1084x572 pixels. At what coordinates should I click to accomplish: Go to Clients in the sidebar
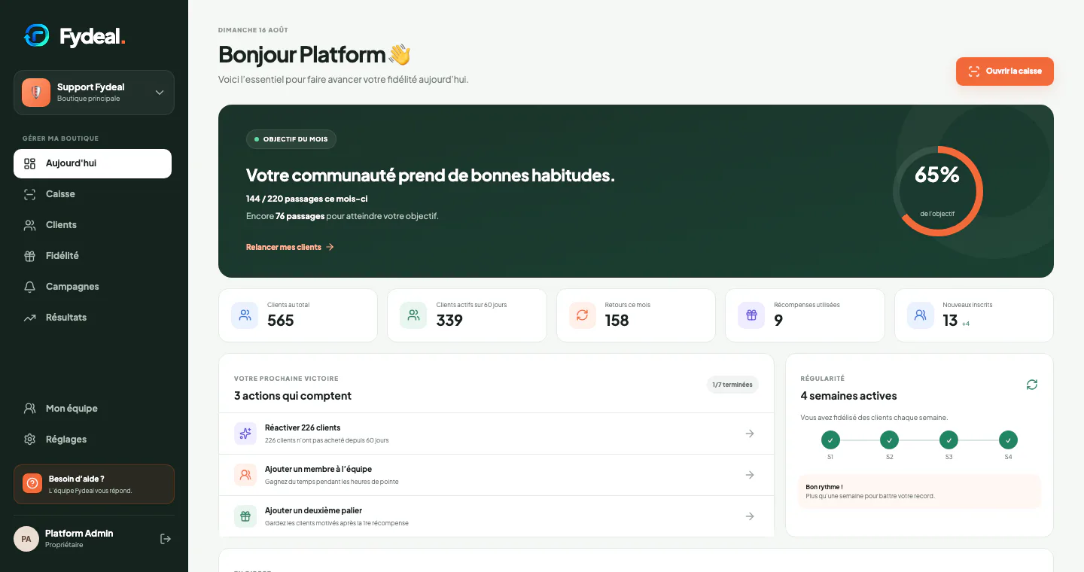[93, 225]
